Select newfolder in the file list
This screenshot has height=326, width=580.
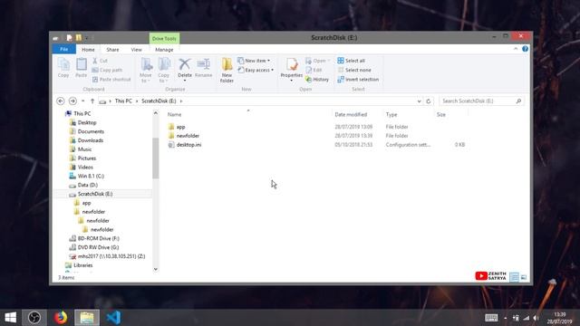[x=188, y=136]
